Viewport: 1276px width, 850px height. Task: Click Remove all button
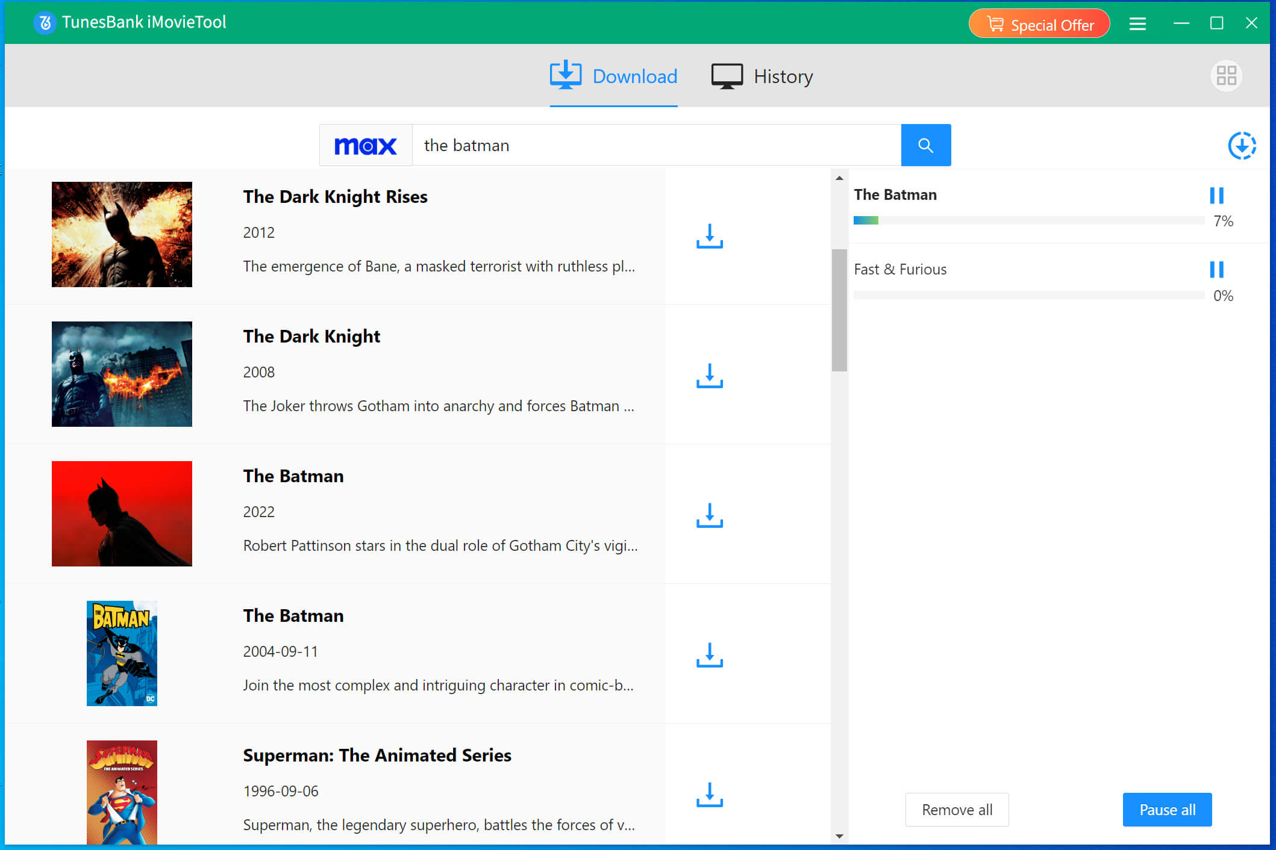(x=957, y=810)
